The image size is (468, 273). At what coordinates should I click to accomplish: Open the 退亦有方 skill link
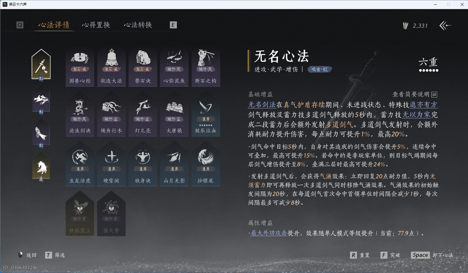tap(423, 105)
